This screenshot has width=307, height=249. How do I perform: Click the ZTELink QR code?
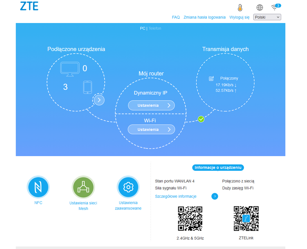click(246, 219)
